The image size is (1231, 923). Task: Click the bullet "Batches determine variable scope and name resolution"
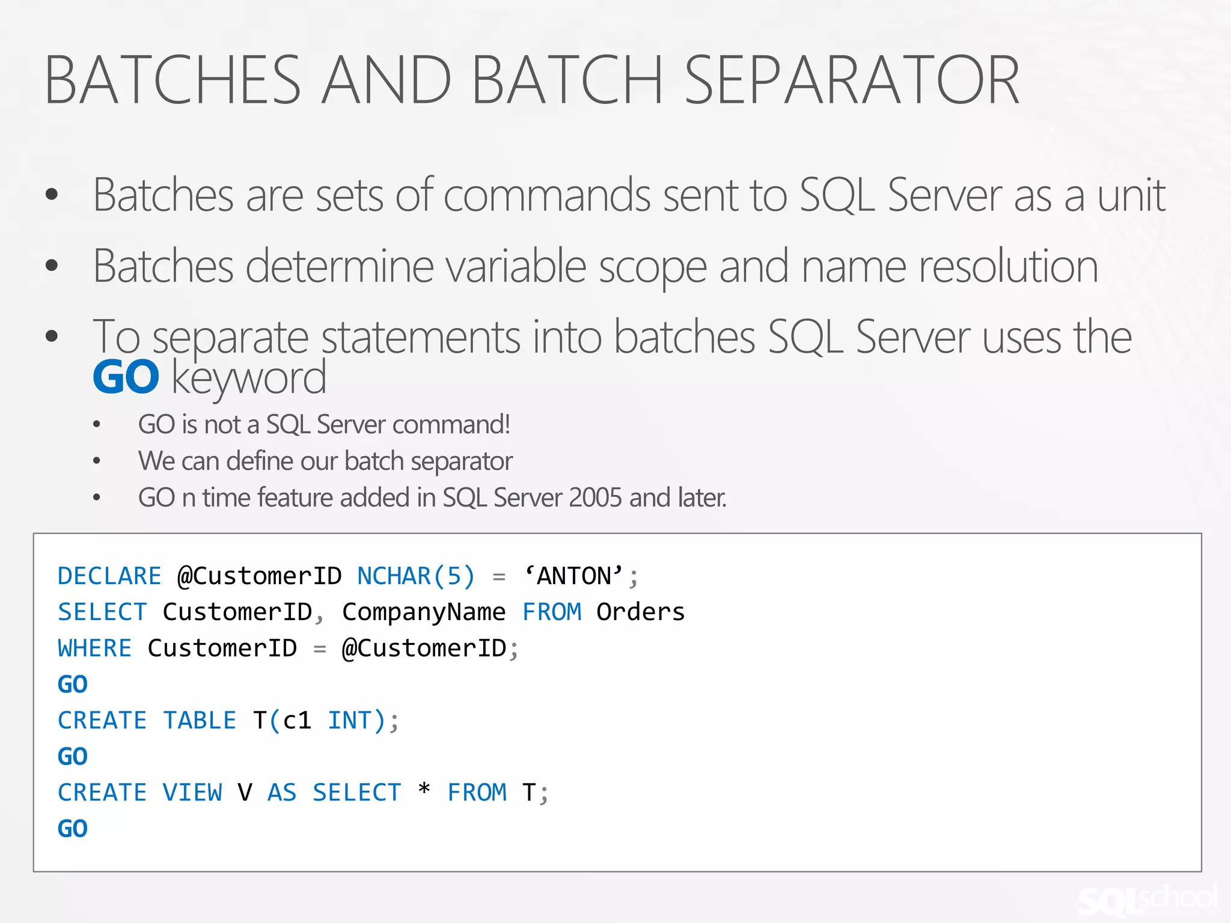[x=596, y=266]
